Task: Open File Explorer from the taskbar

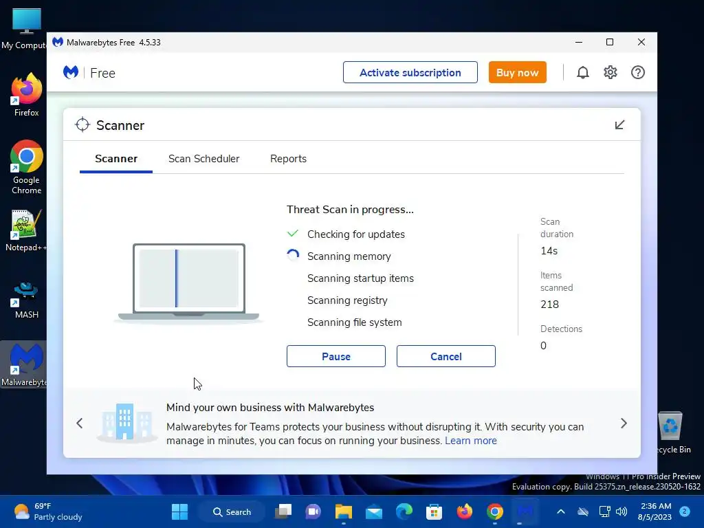Action: click(x=344, y=511)
